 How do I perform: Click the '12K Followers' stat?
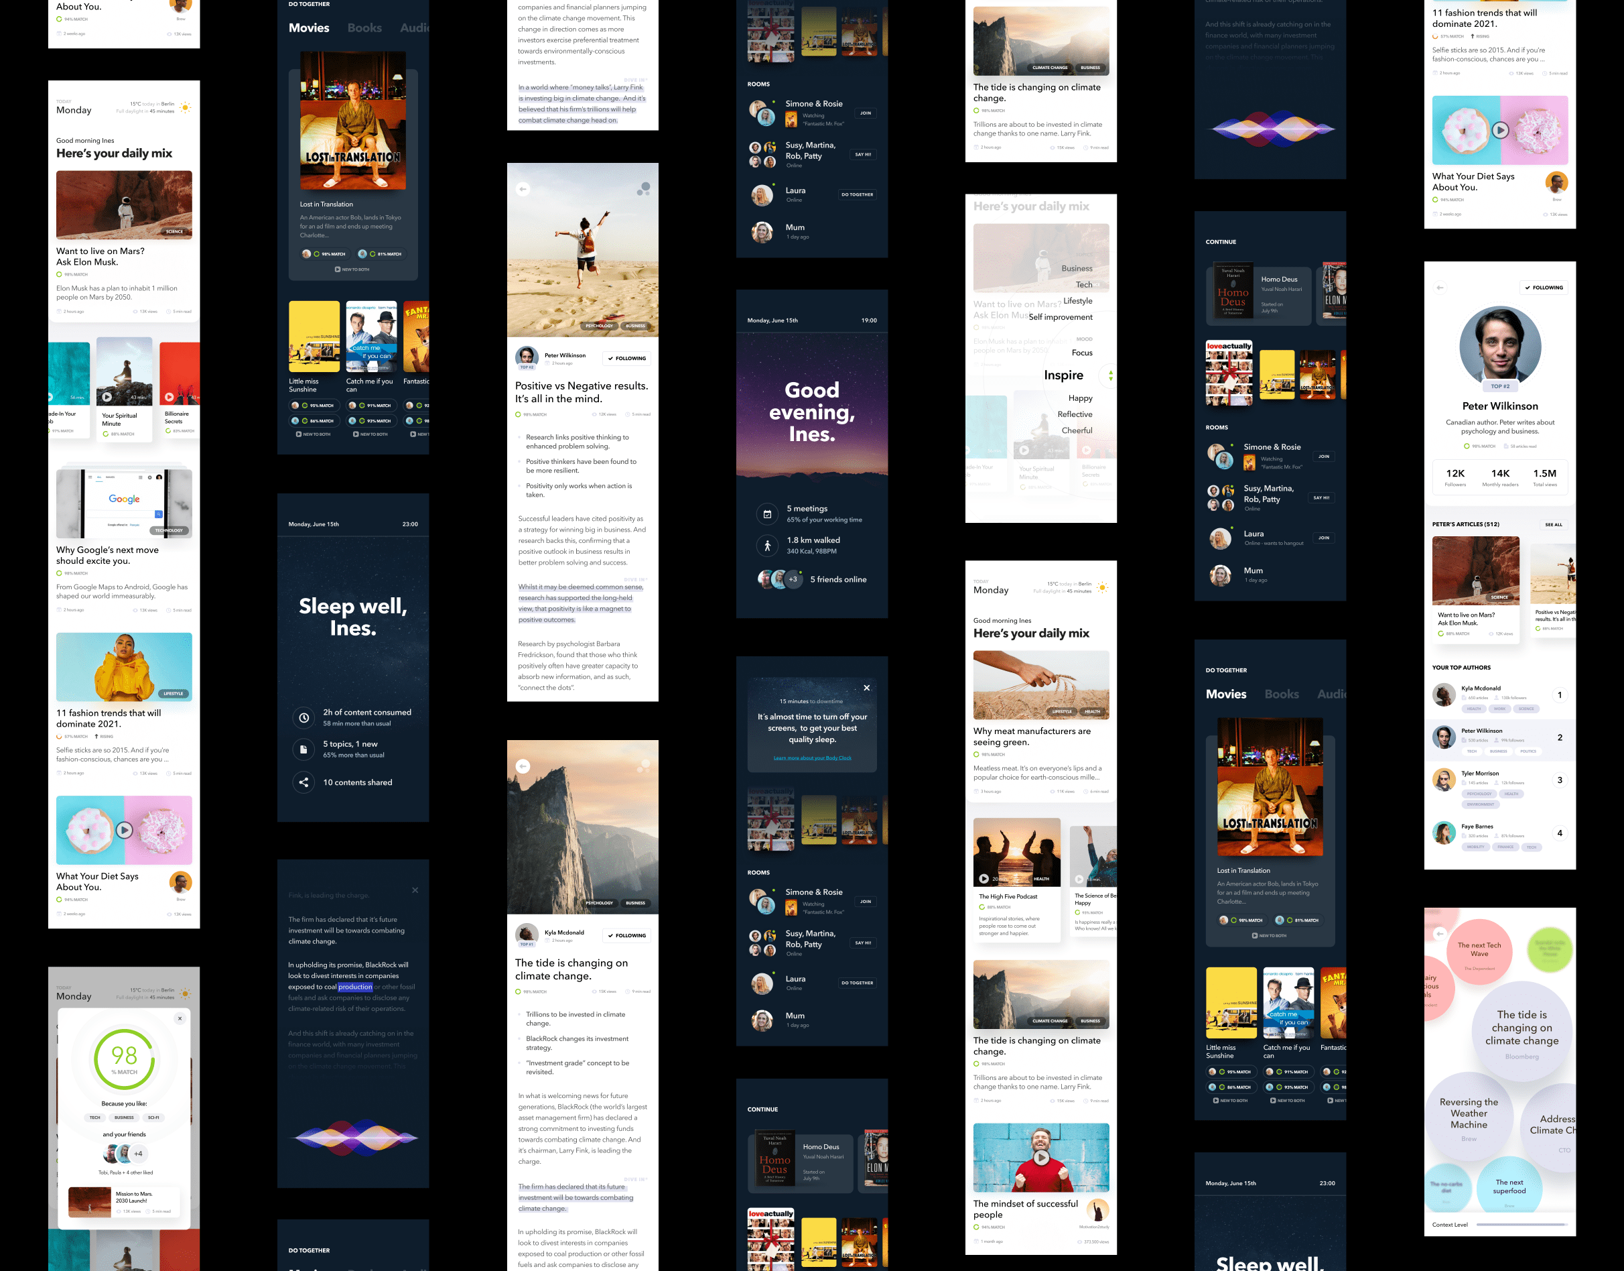click(1455, 477)
